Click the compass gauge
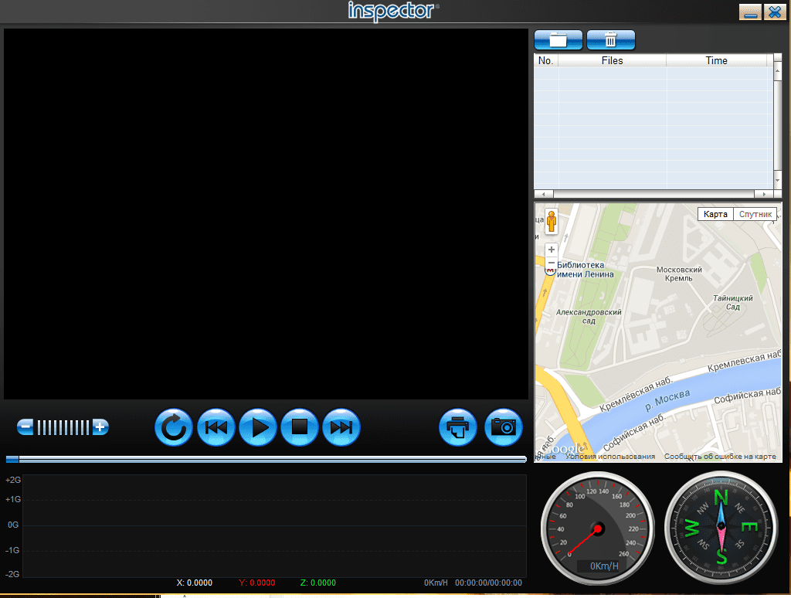The height and width of the screenshot is (598, 791). pos(721,528)
